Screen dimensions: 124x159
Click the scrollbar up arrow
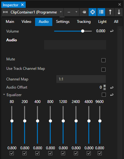(120, 29)
